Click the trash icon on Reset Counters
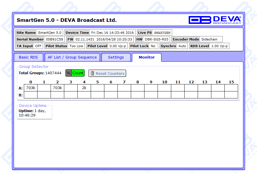This screenshot has height=182, width=257. click(x=92, y=73)
